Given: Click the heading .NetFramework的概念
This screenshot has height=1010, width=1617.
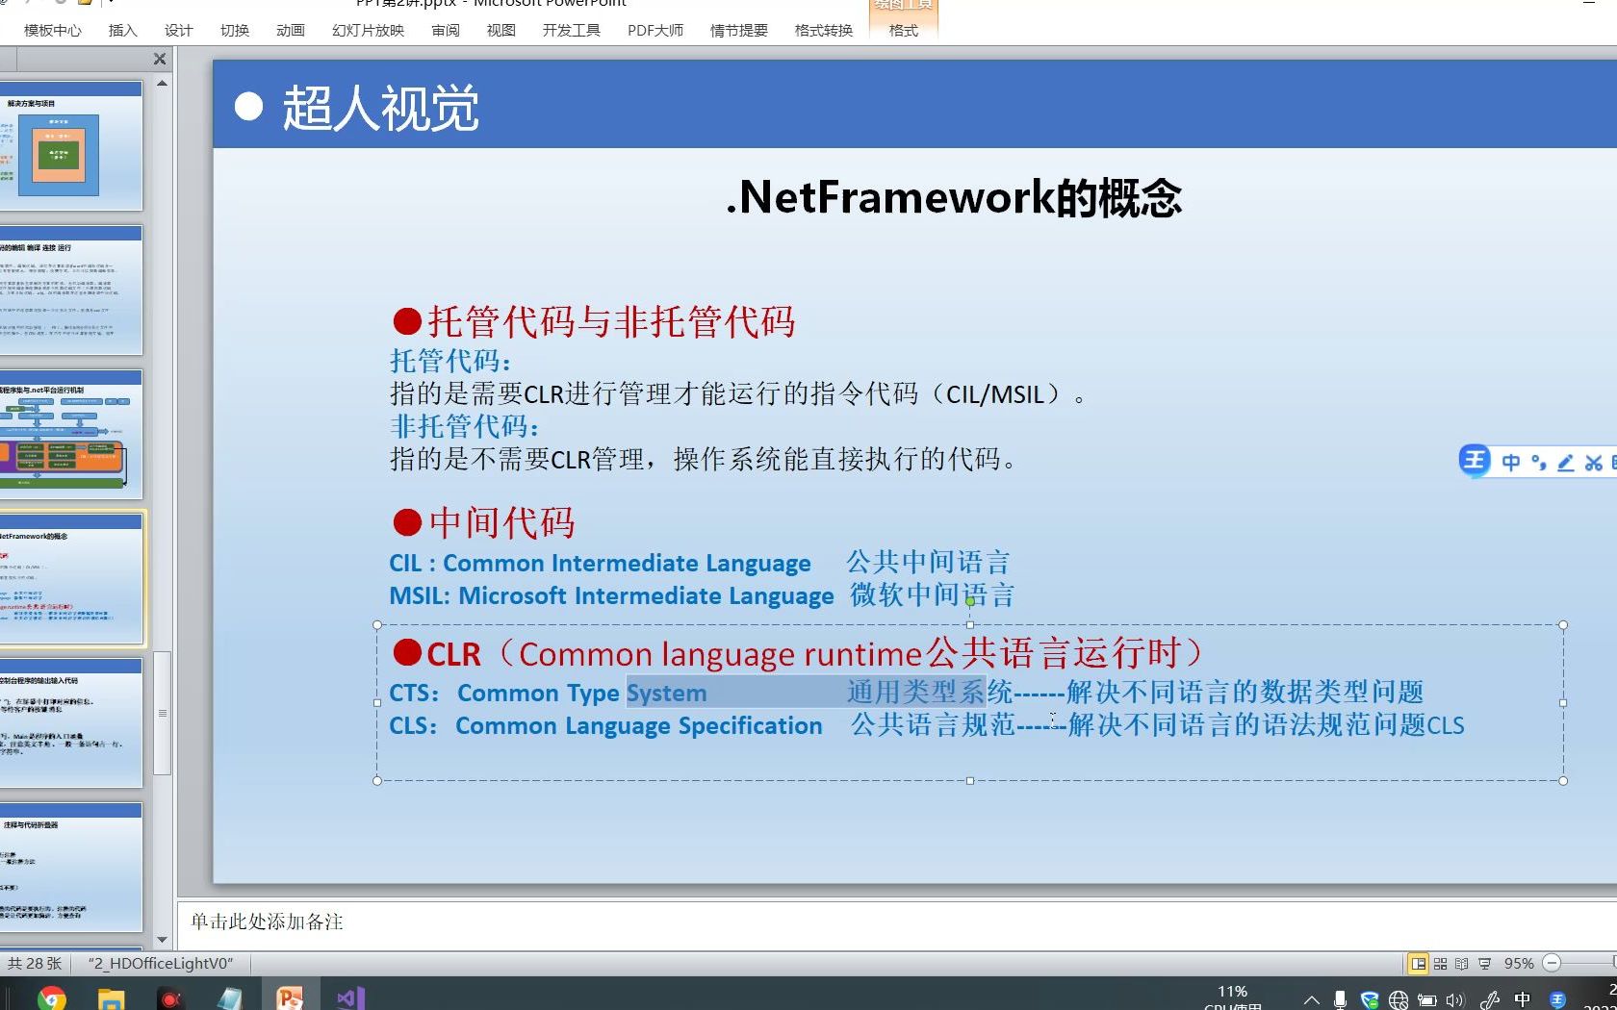Looking at the screenshot, I should pos(953,198).
